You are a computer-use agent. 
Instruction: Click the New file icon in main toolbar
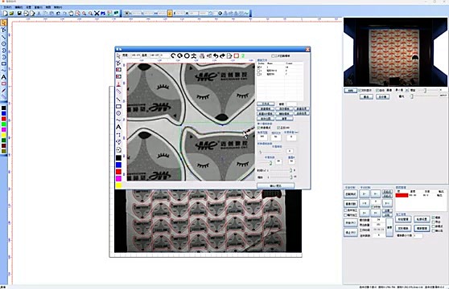point(5,13)
